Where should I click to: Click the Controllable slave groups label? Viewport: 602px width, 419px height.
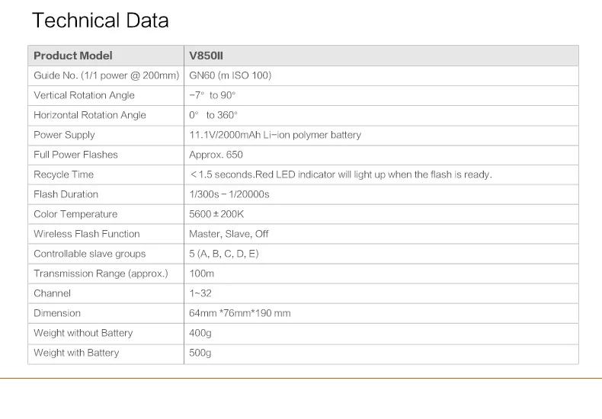[89, 254]
